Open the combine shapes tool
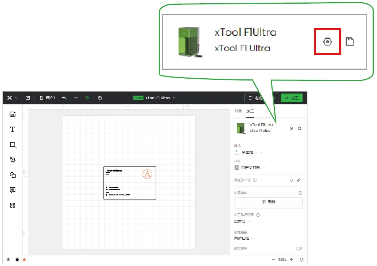The width and height of the screenshot is (377, 266). (13, 175)
